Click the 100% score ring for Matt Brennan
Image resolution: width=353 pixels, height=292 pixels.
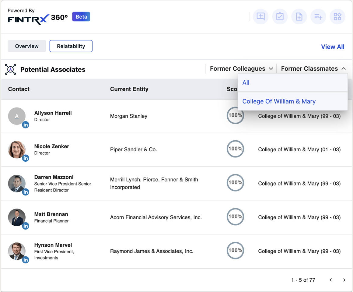click(235, 217)
